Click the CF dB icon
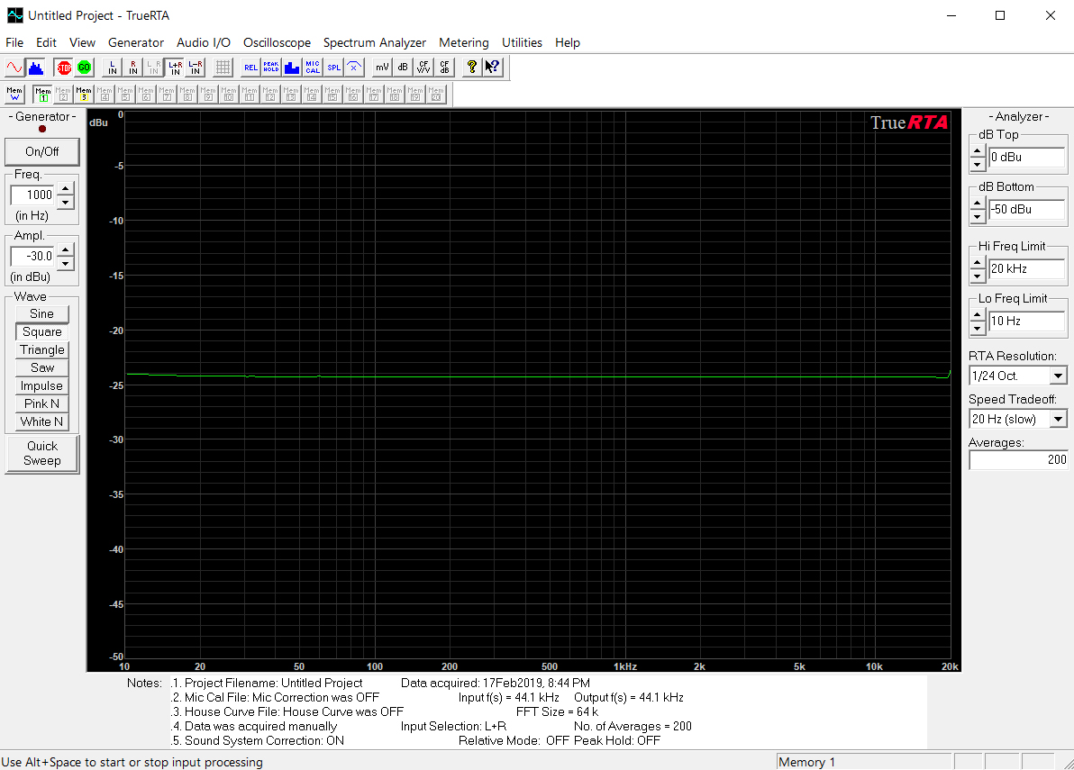The width and height of the screenshot is (1074, 770). point(444,67)
